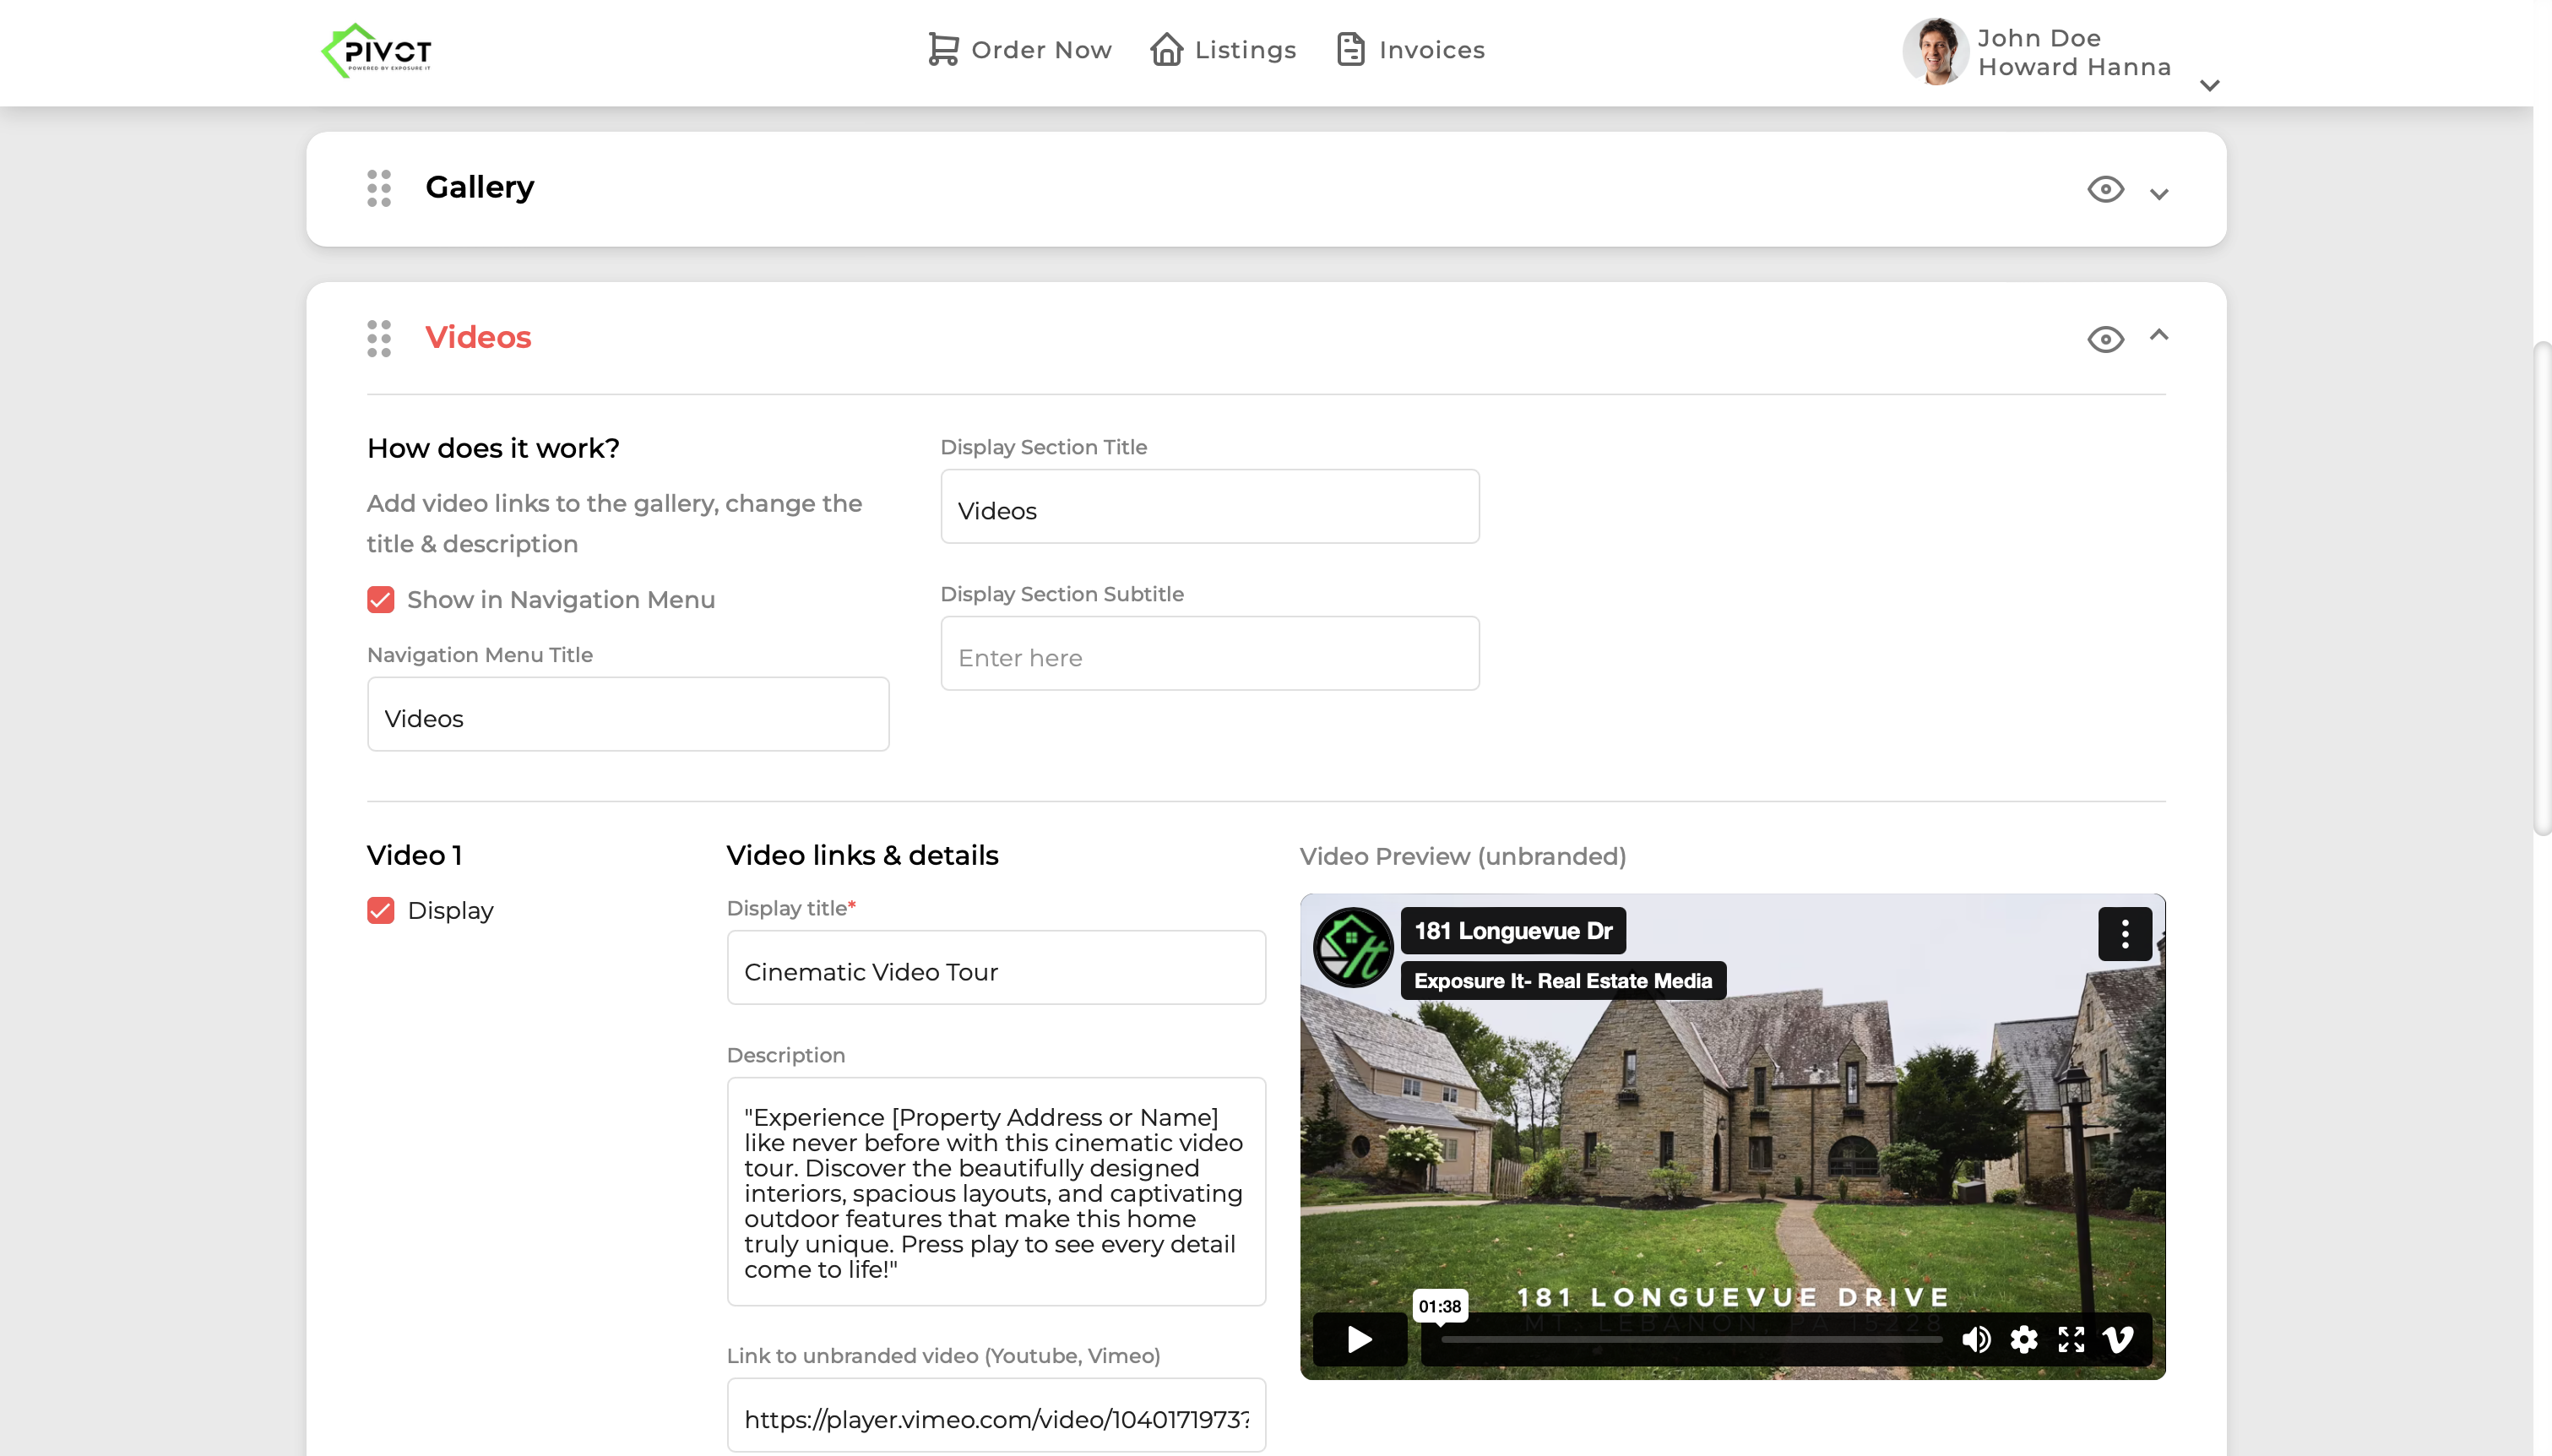The height and width of the screenshot is (1456, 2552).
Task: Open the Listings page
Action: 1224,50
